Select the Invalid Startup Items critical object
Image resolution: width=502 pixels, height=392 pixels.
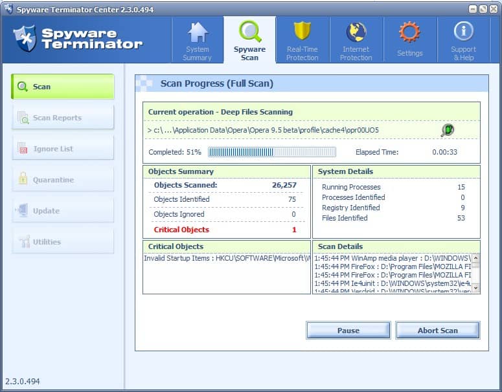226,258
